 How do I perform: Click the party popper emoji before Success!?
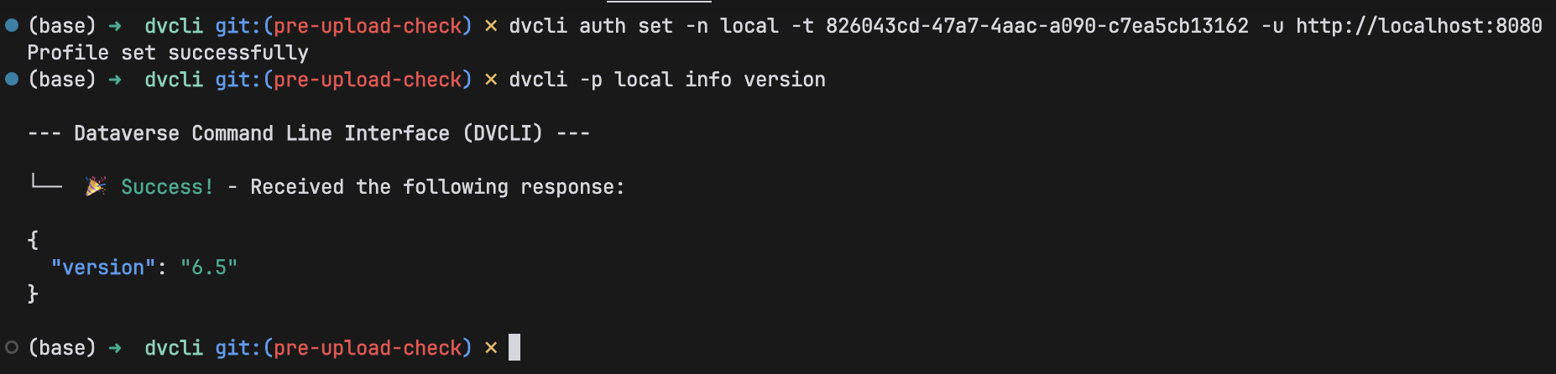coord(95,186)
